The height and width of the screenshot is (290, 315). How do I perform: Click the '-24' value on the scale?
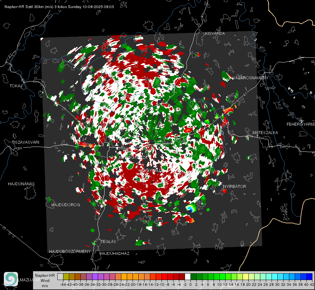121,285
